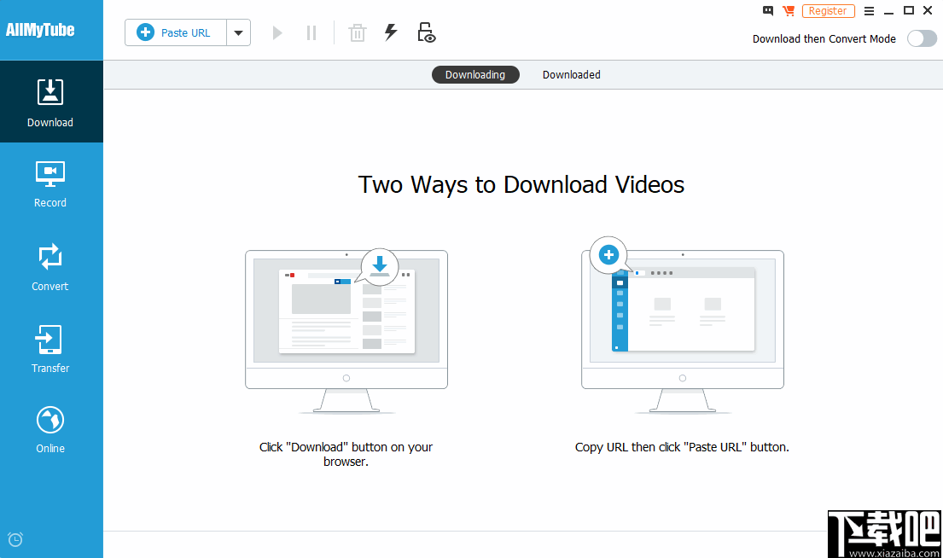The width and height of the screenshot is (943, 558).
Task: Select the Download section in the sidebar
Action: pos(49,101)
